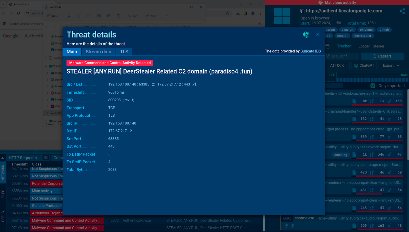Image resolution: width=409 pixels, height=232 pixels.
Task: Select the FILES side tab
Action: pos(3,194)
